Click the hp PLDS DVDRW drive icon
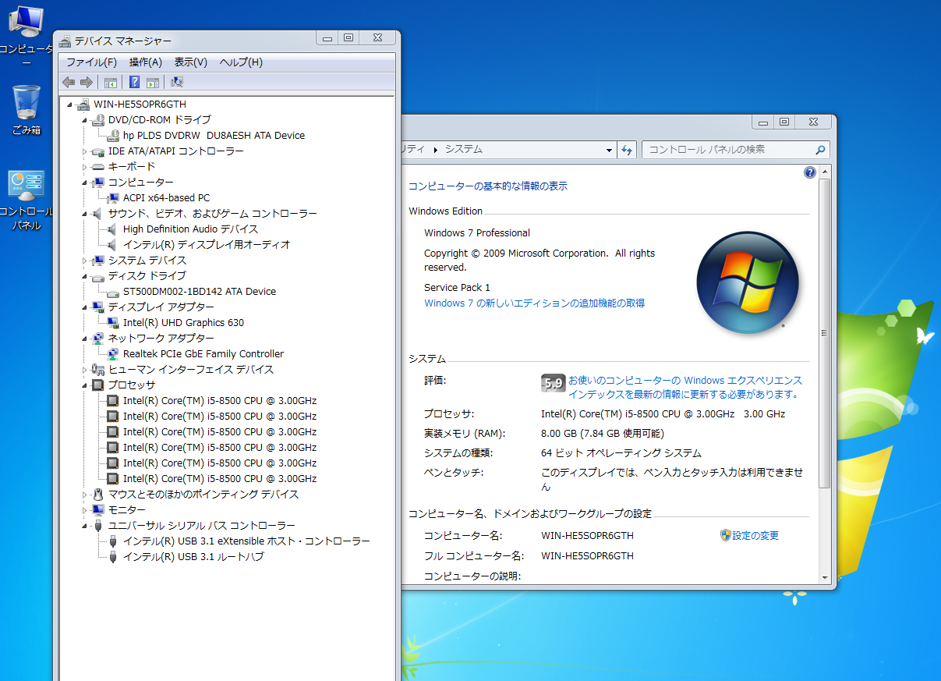 [x=113, y=136]
